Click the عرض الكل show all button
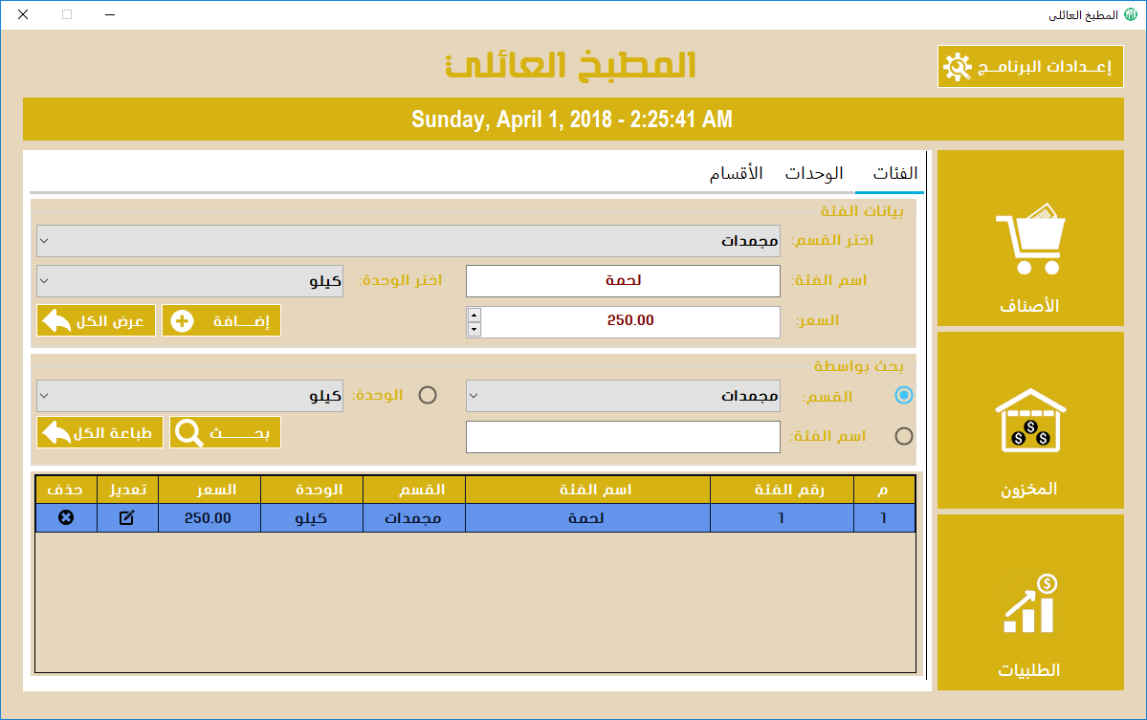Viewport: 1147px width, 720px height. coord(96,320)
